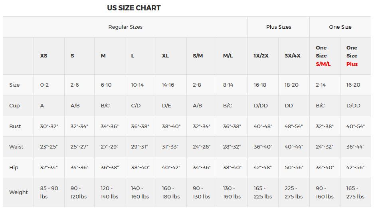Click the 30"-32" bust cell for XS

(x=49, y=127)
